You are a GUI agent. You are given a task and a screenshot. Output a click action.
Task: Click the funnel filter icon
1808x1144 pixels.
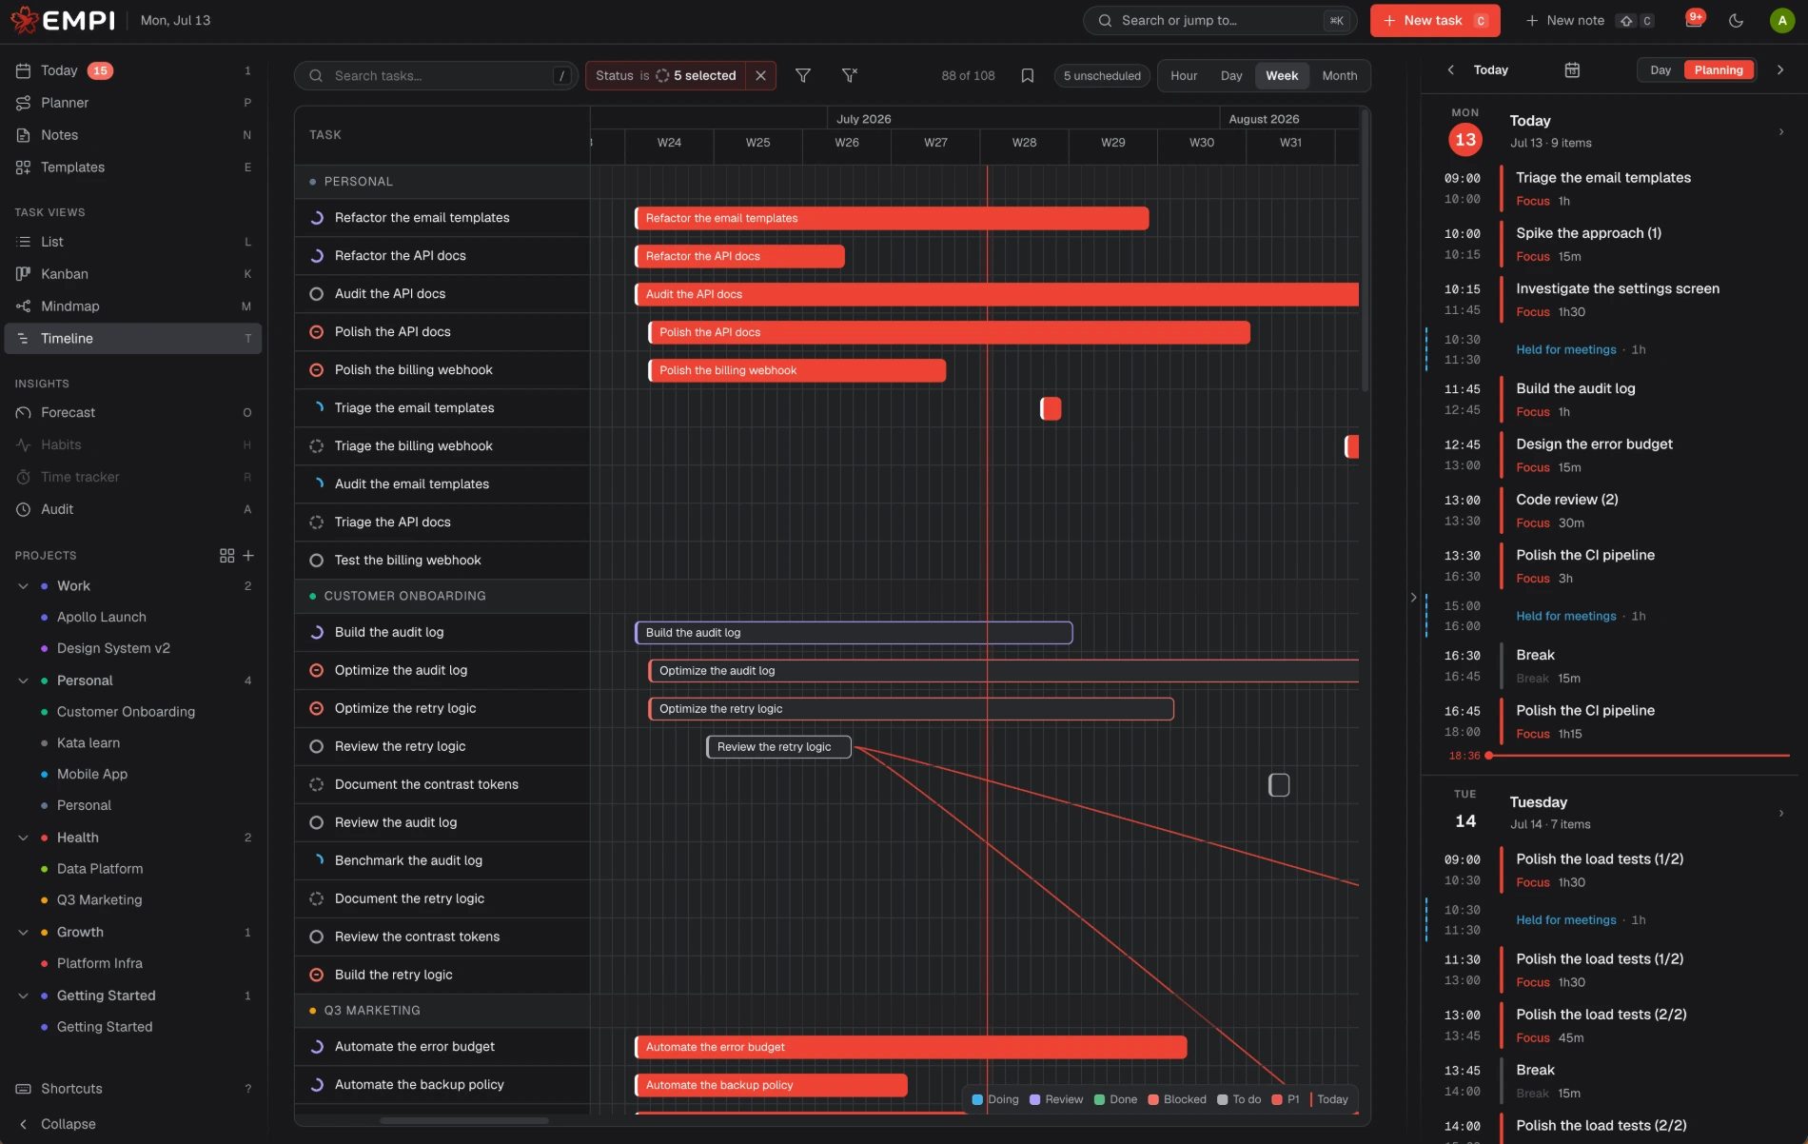click(803, 75)
